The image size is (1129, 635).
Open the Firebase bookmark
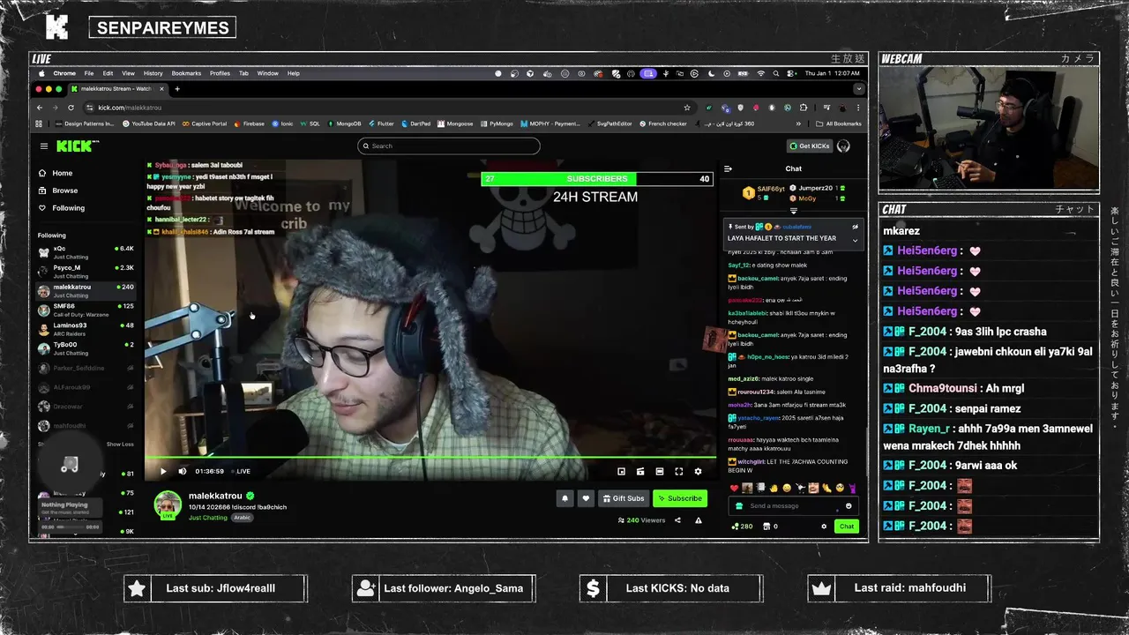(250, 123)
